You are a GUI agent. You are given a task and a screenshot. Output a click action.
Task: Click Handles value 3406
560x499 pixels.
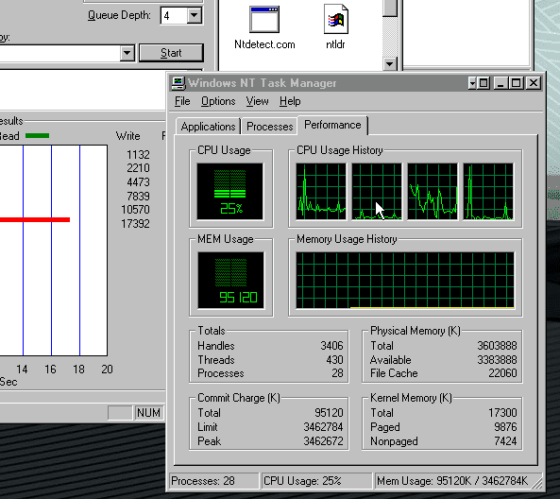[331, 346]
